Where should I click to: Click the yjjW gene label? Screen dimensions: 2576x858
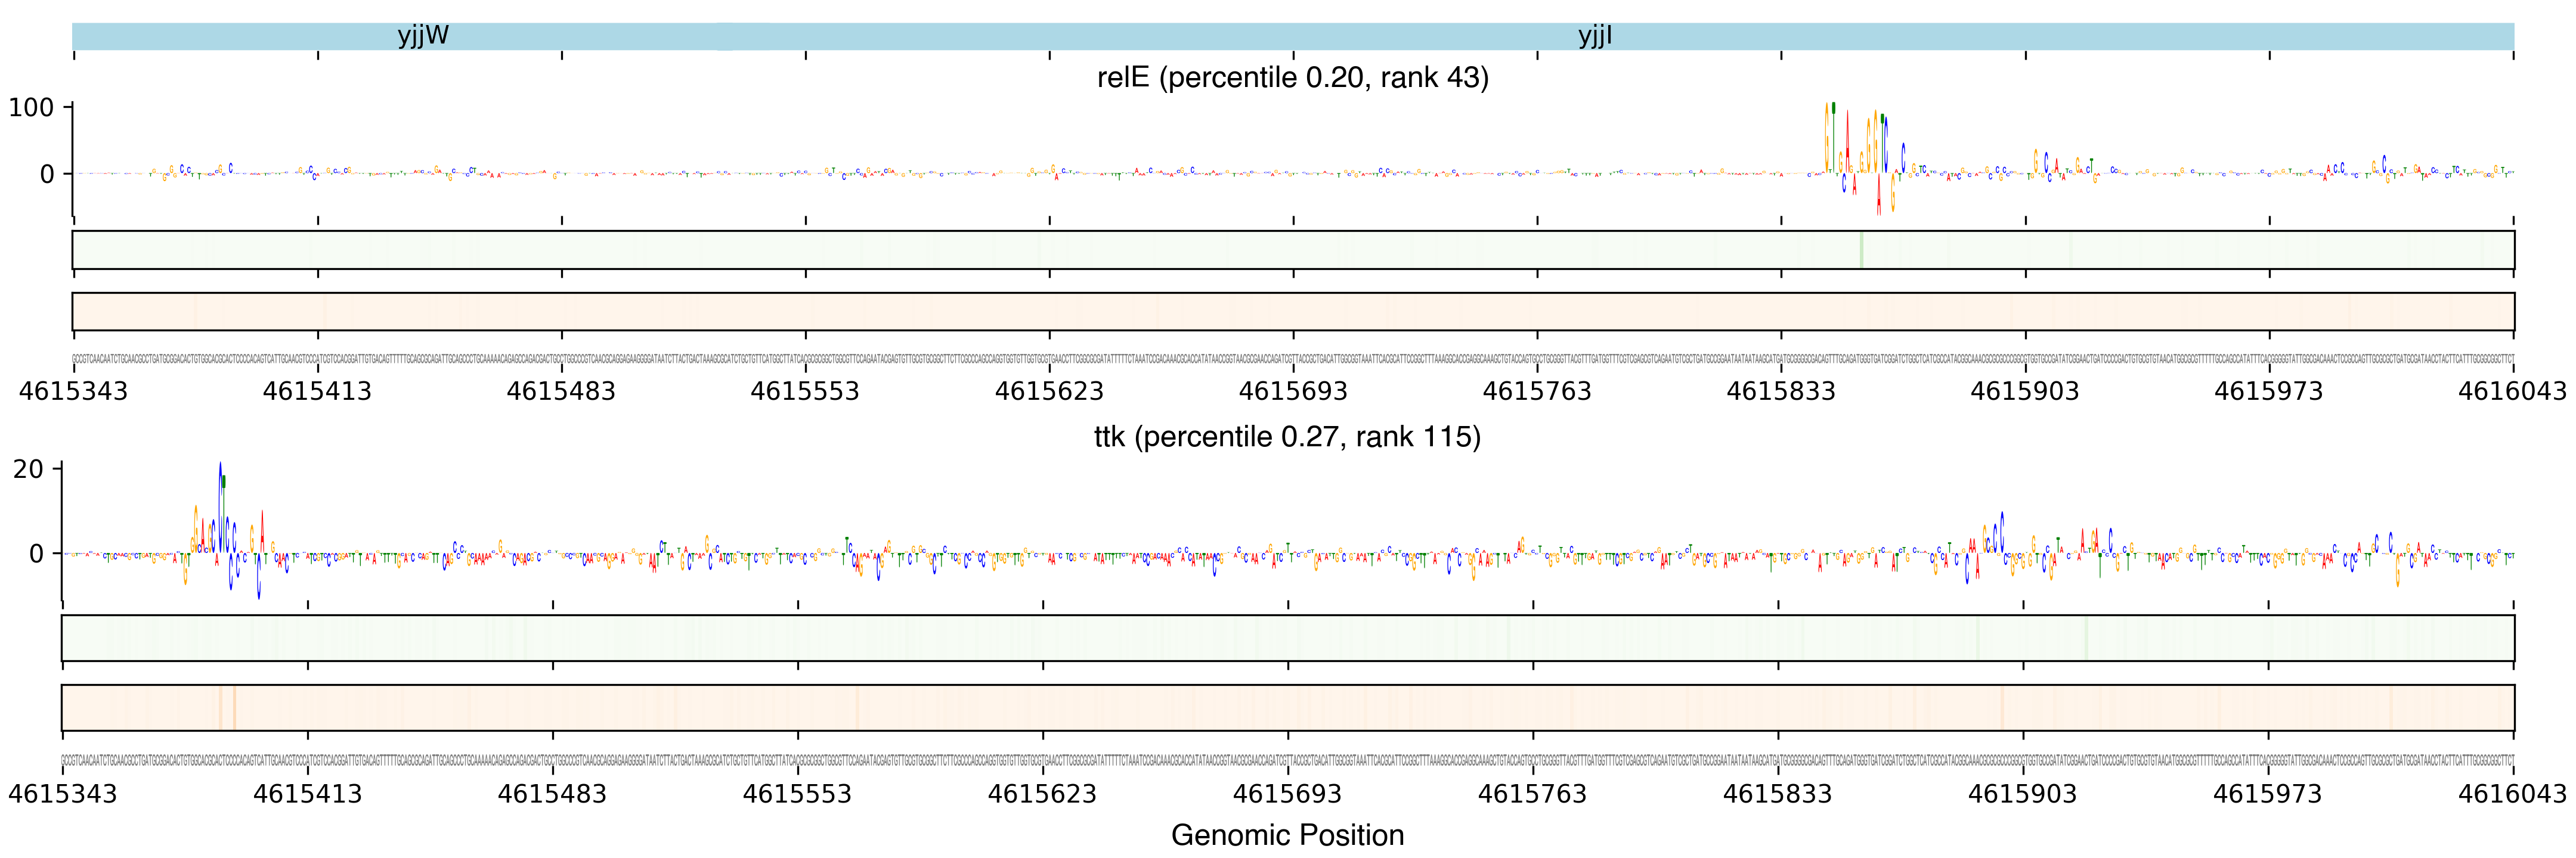(423, 36)
